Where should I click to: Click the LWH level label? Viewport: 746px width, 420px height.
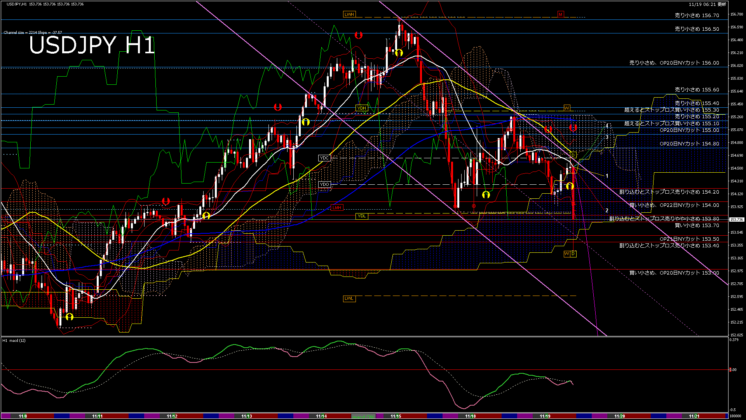(x=349, y=14)
